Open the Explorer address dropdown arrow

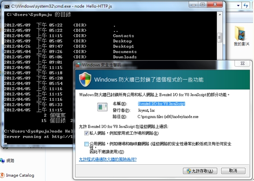click(238, 6)
